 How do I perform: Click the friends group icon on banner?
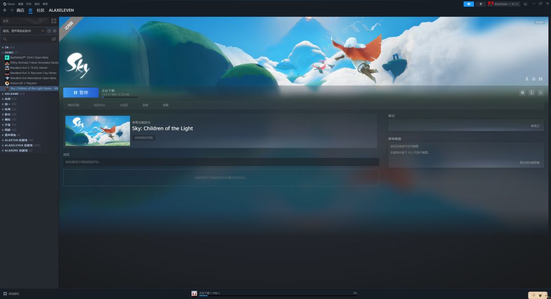[x=540, y=79]
